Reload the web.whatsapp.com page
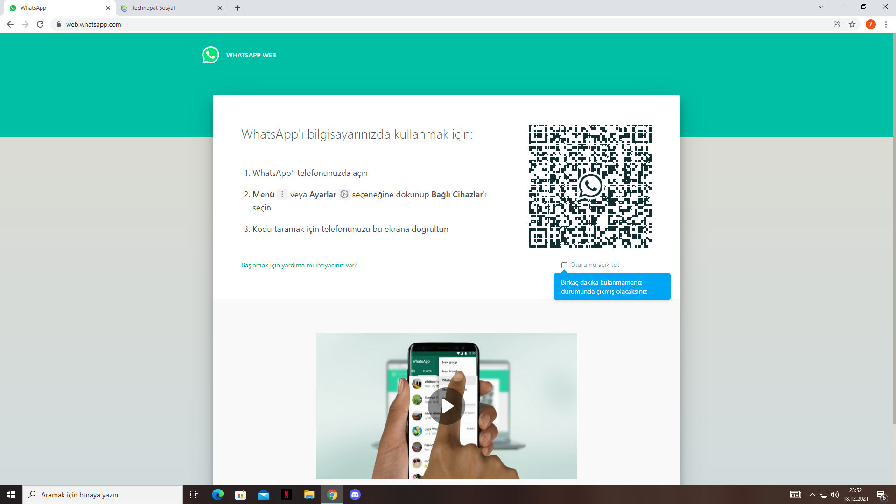The width and height of the screenshot is (896, 504). pos(40,24)
